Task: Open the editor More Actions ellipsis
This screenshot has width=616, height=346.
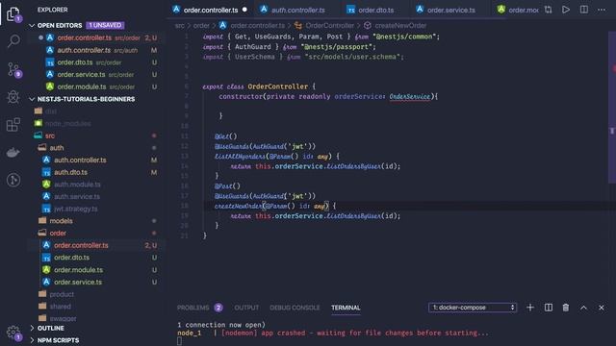Action: (x=602, y=10)
